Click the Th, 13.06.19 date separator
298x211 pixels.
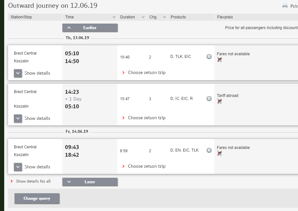click(x=77, y=37)
